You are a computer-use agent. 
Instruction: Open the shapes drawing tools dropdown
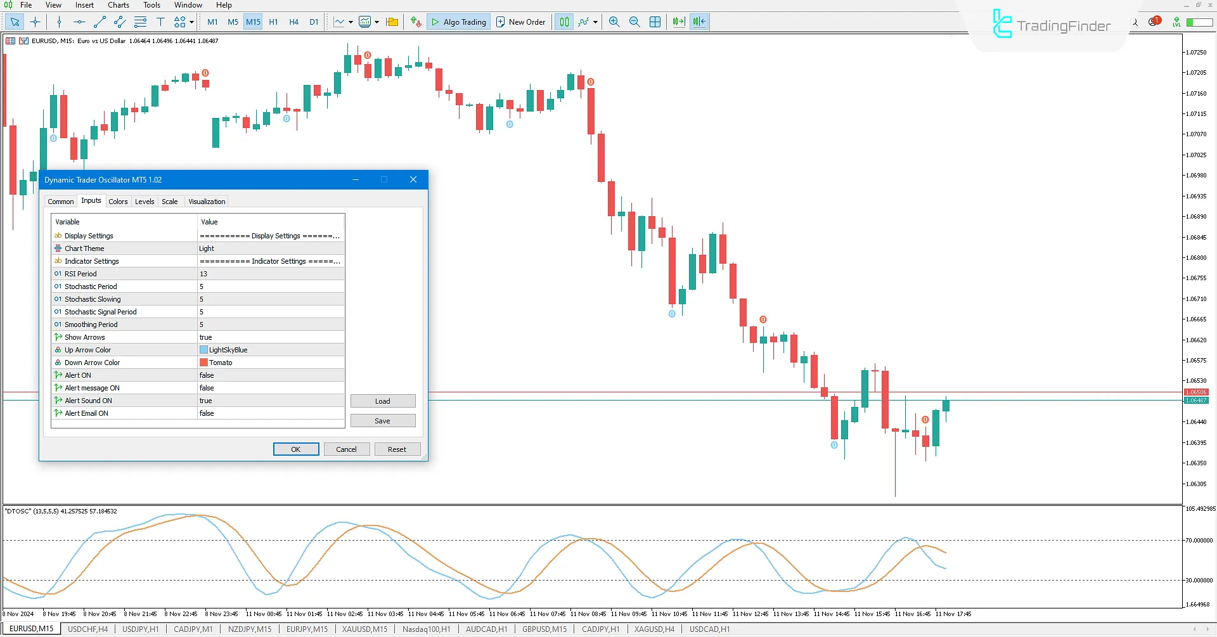coord(190,22)
